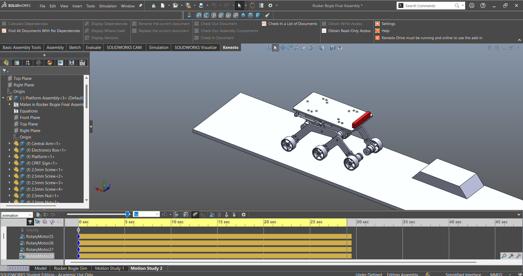The image size is (523, 276).
Task: Select the Gravity icon in the motion toolbar
Action: tap(234, 215)
